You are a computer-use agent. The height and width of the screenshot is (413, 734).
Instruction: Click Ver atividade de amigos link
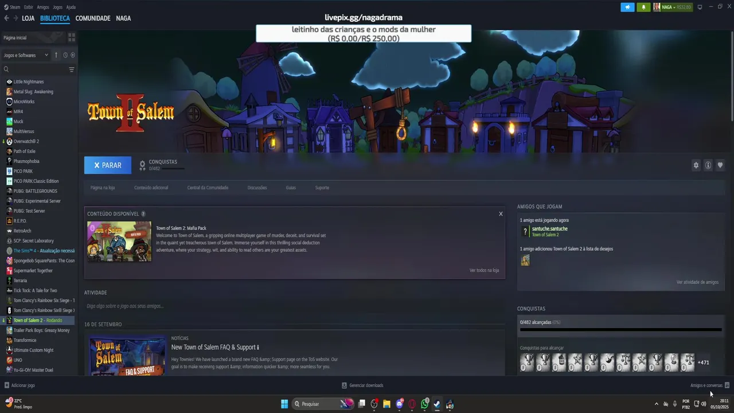coord(697,282)
